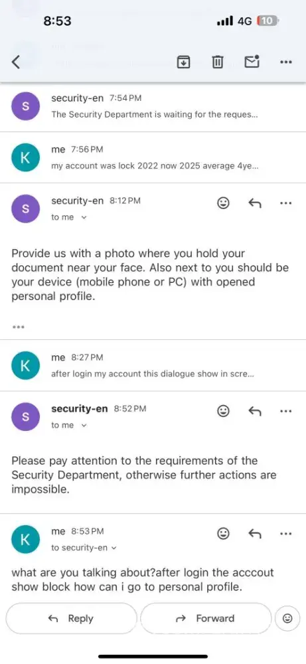Add emoji reaction to 8:53 PM message
This screenshot has width=306, height=664.
point(223,534)
